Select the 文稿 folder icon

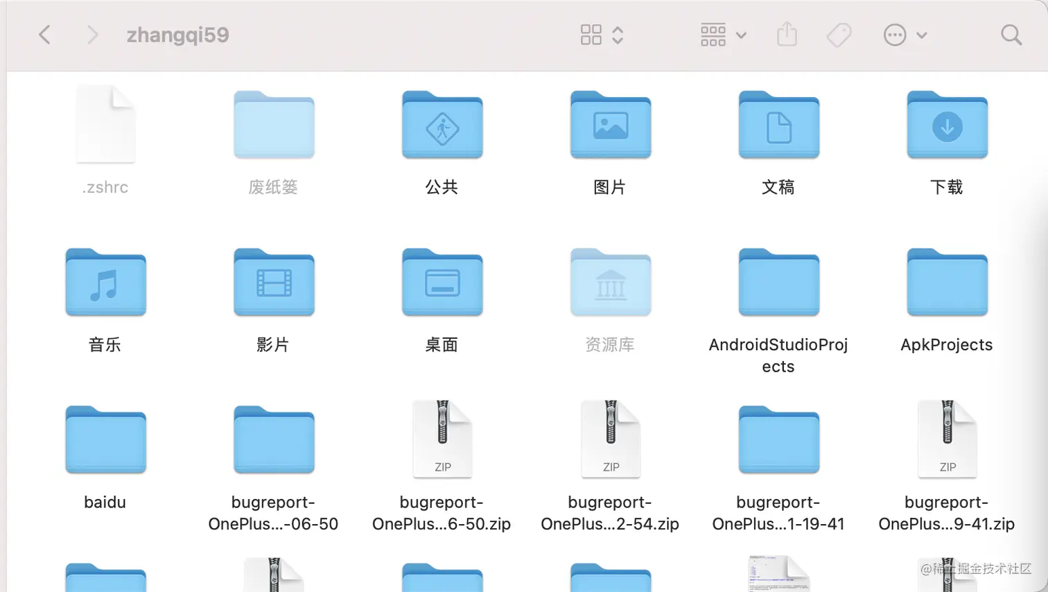pyautogui.click(x=779, y=125)
